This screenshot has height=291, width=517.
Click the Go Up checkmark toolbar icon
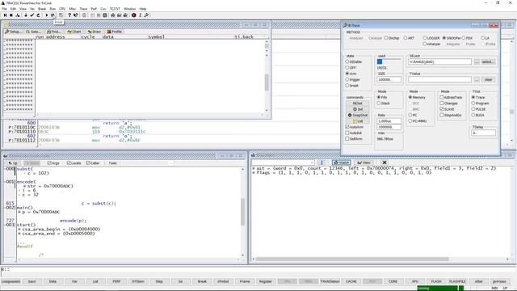(32, 15)
